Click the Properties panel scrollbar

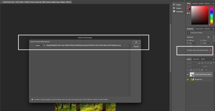214,39
